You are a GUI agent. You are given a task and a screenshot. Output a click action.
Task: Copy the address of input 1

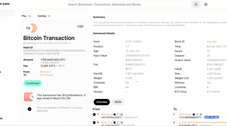click(x=118, y=114)
